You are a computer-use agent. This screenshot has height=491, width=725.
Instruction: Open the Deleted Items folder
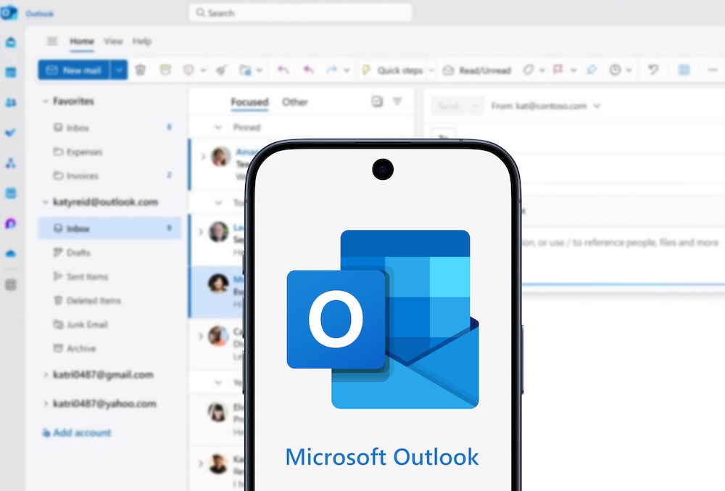click(x=110, y=300)
